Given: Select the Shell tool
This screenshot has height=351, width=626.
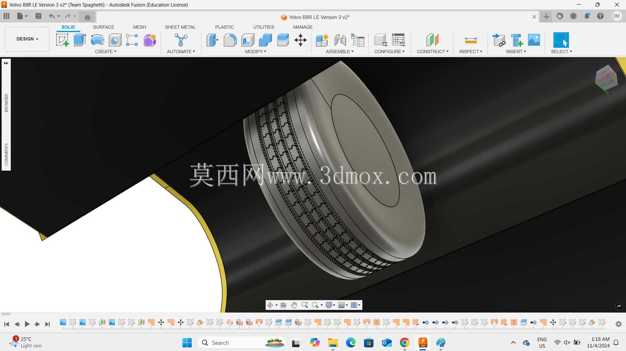Looking at the screenshot, I should [x=248, y=40].
